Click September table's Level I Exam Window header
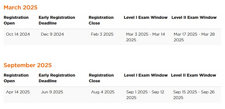Screen dimensions: 225x109 (146, 75)
